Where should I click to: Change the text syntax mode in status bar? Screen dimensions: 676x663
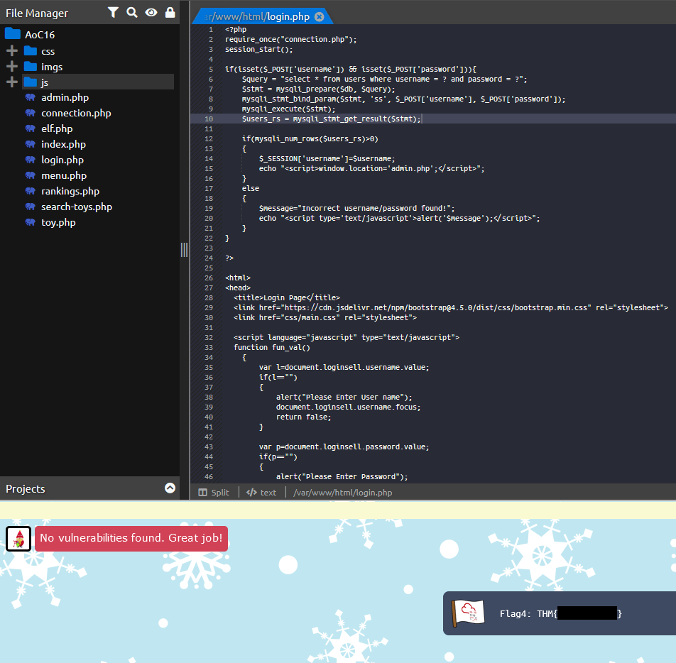click(x=261, y=493)
